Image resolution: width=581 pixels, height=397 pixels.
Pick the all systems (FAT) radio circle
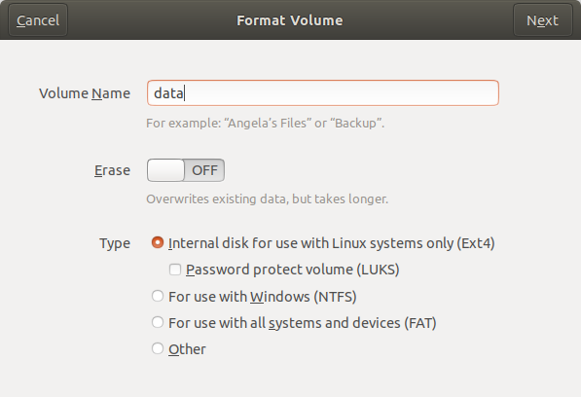(x=158, y=323)
